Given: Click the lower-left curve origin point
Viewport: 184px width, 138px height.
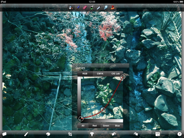Looking at the screenshot, I should click(81, 118).
